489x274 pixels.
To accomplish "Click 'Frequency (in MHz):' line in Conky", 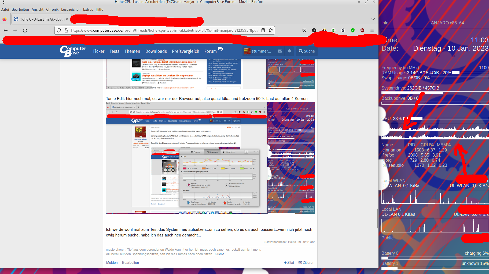I will point(435,68).
